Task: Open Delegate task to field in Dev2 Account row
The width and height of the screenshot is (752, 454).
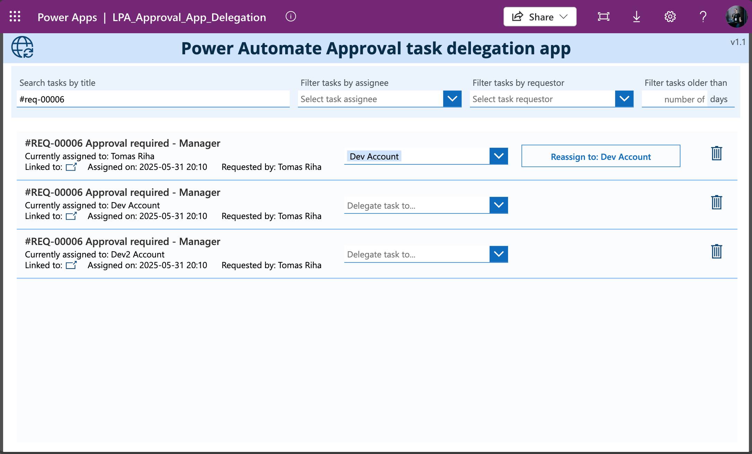Action: click(x=417, y=254)
